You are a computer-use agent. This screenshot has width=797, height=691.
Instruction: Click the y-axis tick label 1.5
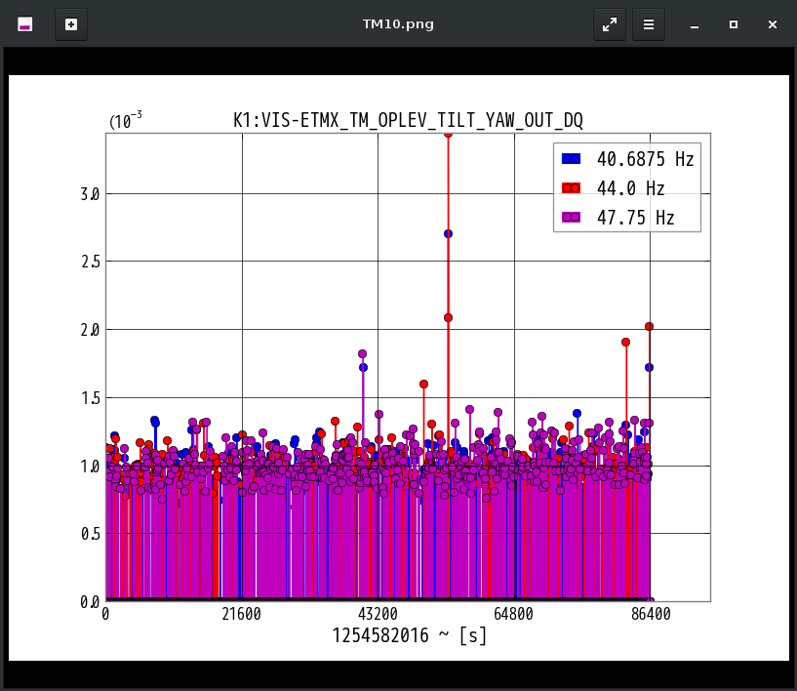(90, 398)
